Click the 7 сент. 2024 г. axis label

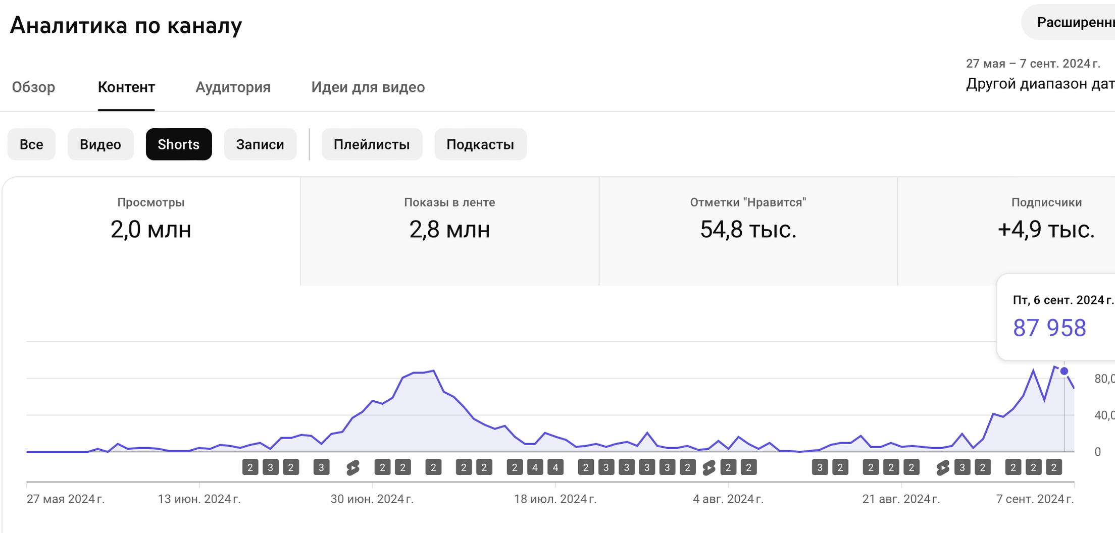point(1035,499)
